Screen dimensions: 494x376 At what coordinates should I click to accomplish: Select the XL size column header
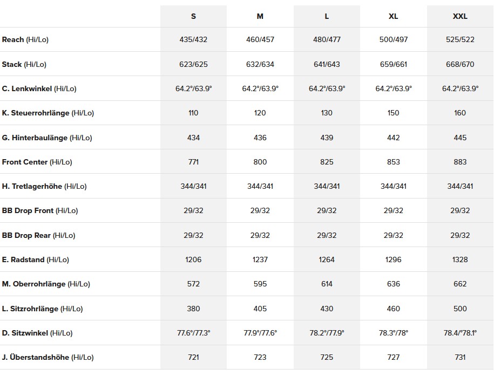(x=394, y=16)
